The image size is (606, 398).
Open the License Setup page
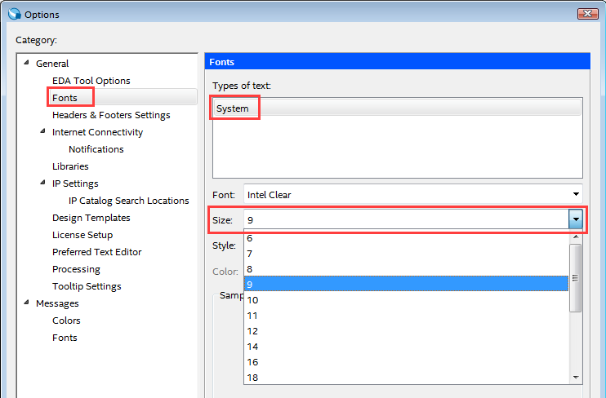(82, 235)
